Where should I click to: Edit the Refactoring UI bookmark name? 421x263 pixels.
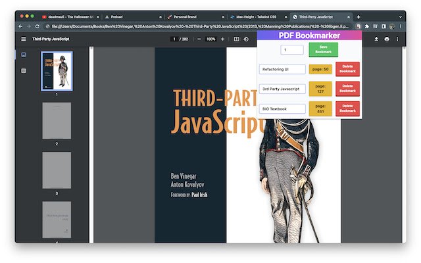coord(282,69)
